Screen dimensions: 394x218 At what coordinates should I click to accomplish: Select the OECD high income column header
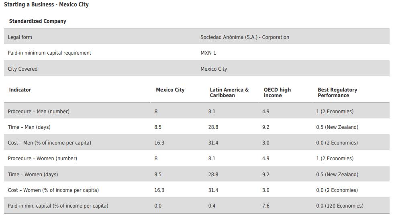point(277,92)
